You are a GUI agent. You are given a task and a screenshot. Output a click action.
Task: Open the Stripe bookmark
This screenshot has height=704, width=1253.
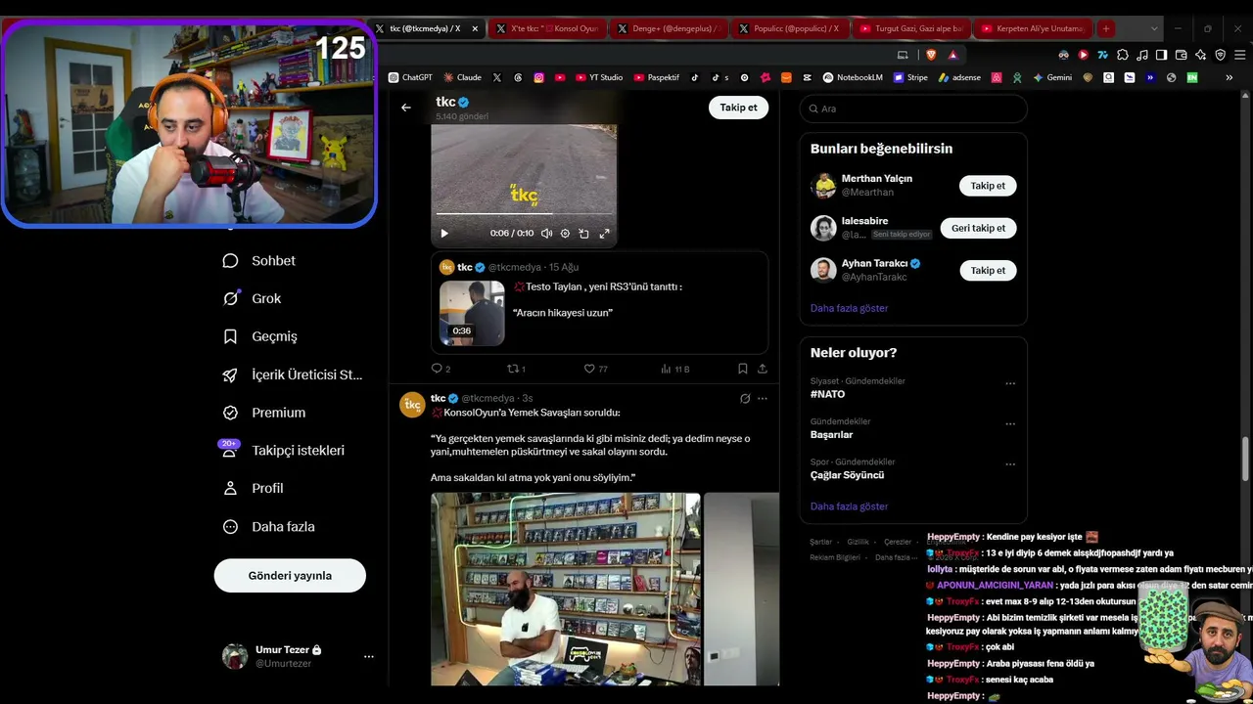(910, 77)
